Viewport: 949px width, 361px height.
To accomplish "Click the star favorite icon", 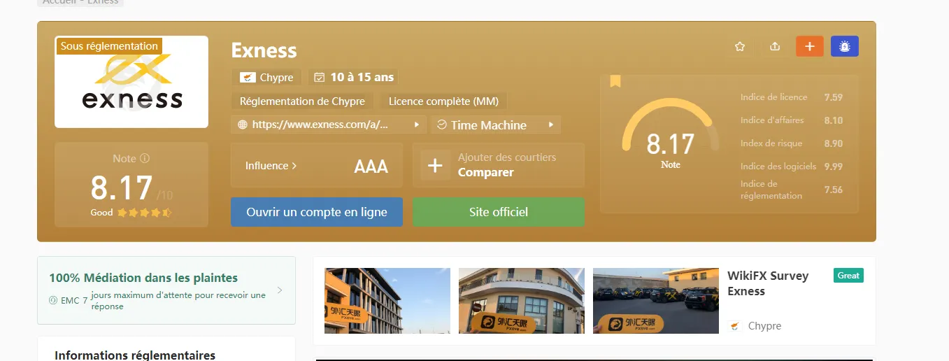I will (740, 46).
